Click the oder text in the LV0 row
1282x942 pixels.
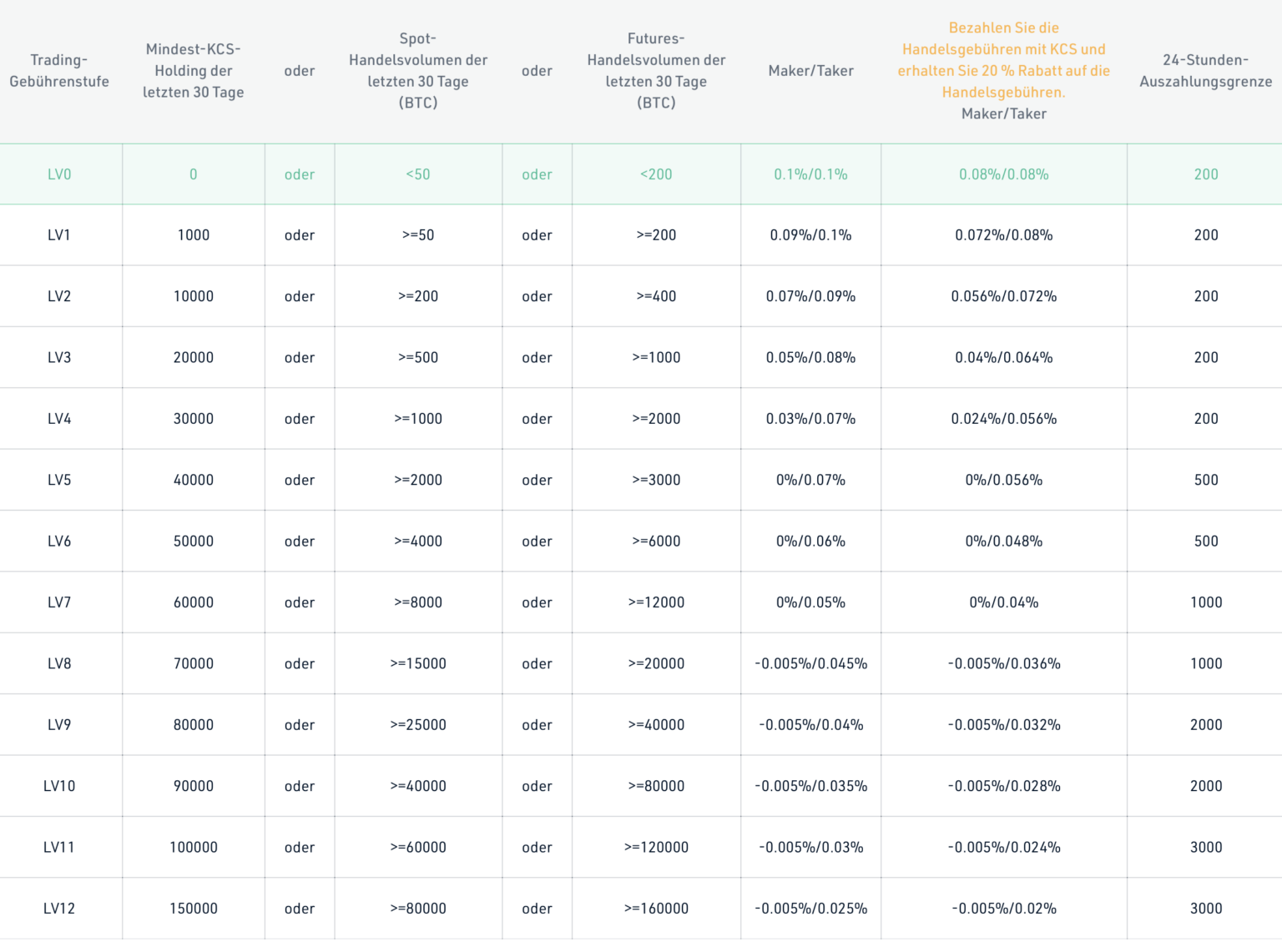point(299,174)
